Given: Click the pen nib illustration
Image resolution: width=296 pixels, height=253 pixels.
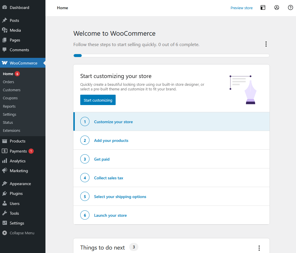Looking at the screenshot, I should point(250,92).
